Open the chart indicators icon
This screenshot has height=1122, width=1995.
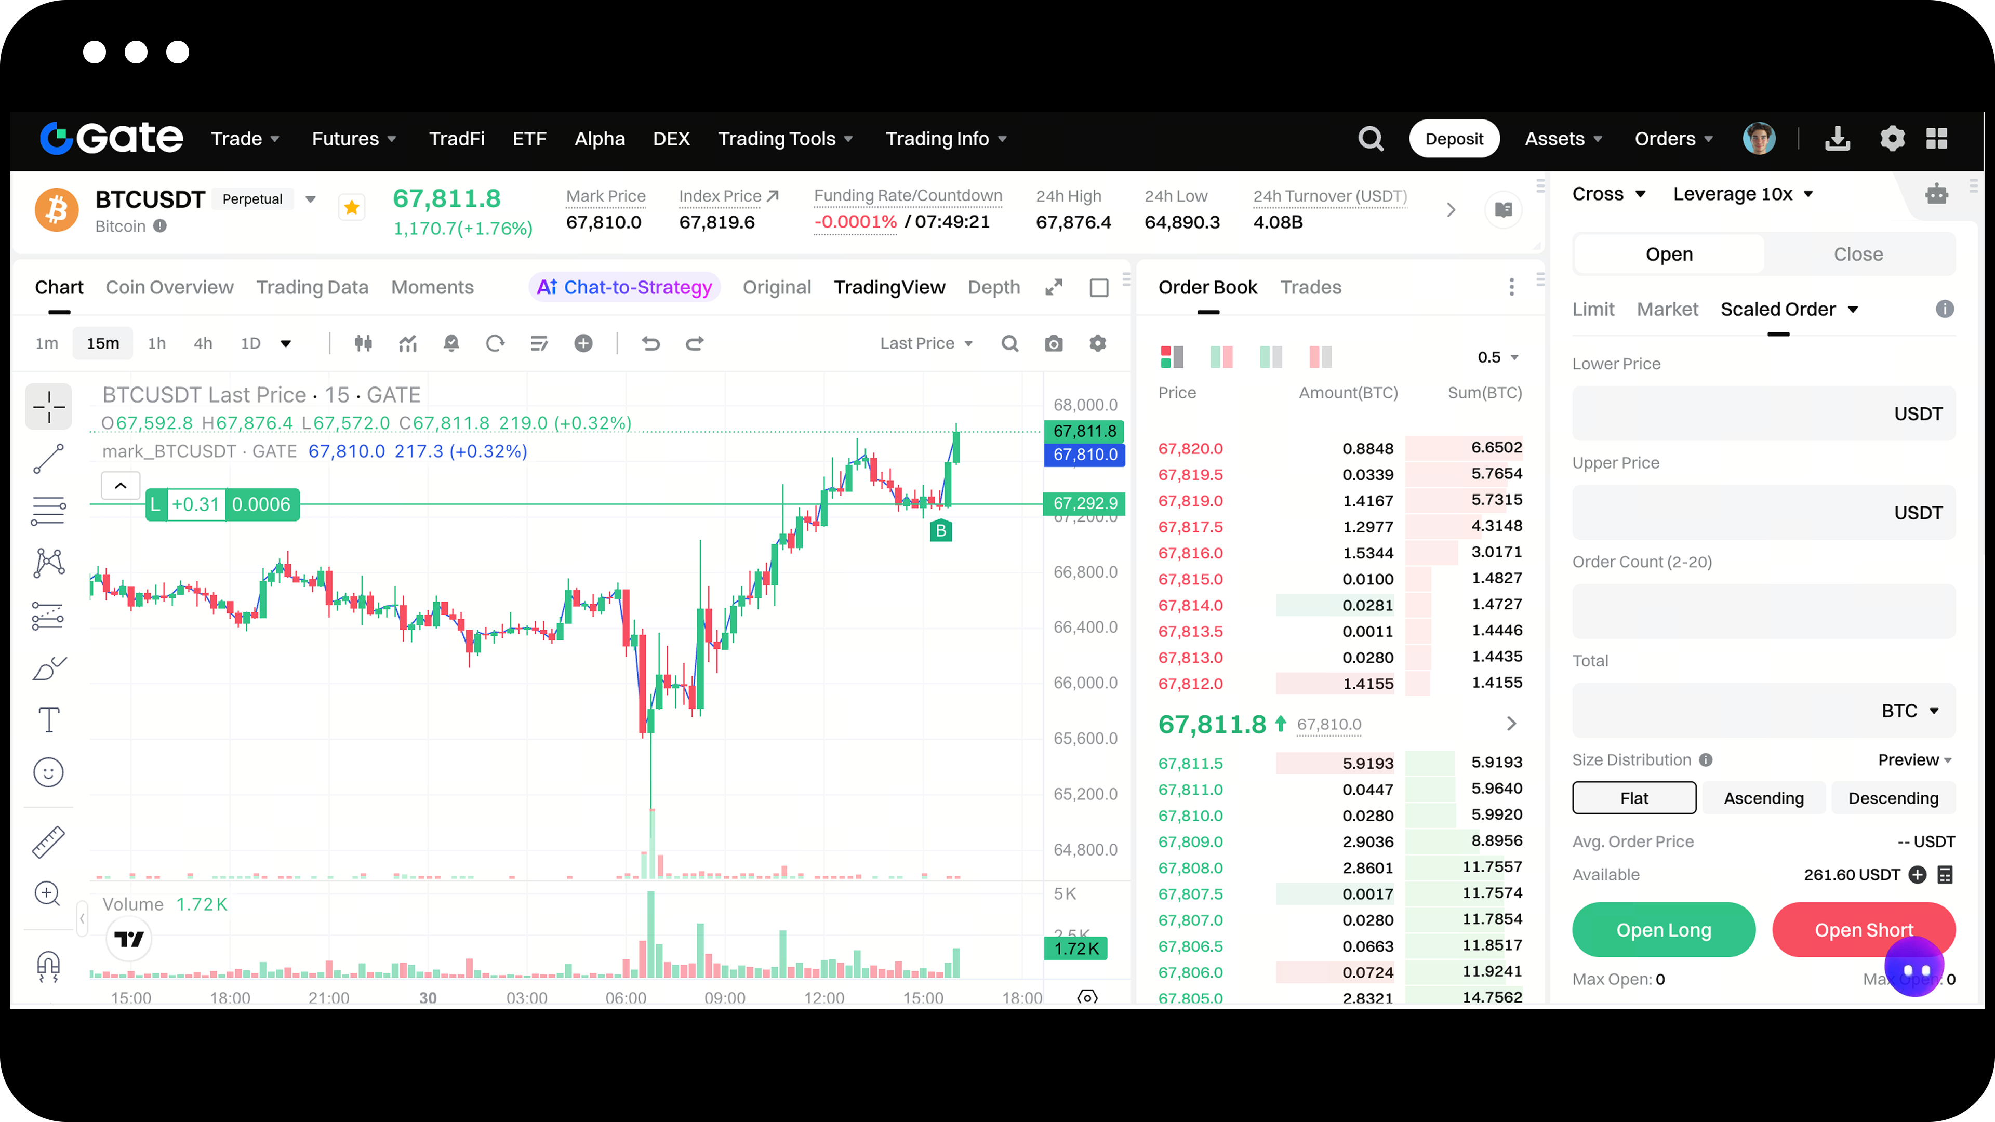tap(407, 343)
